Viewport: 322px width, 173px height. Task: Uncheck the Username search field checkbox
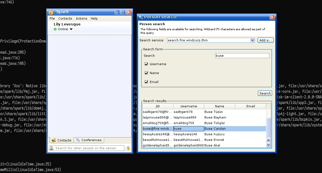coord(146,64)
